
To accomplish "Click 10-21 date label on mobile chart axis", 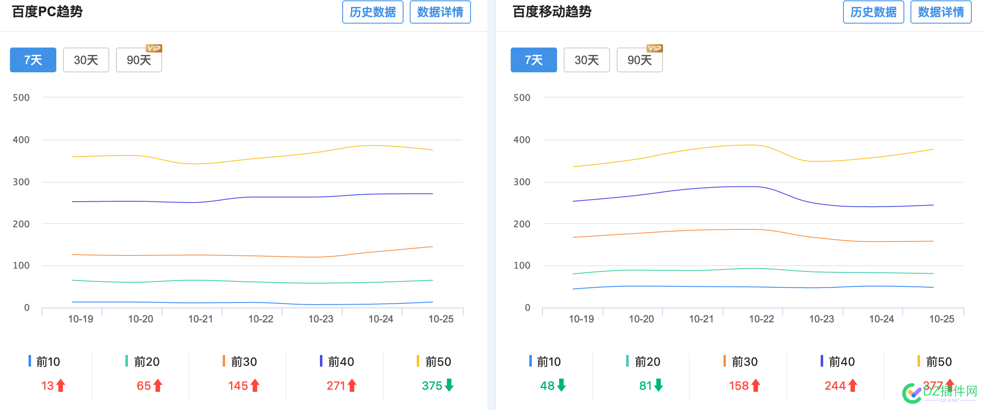I will click(702, 319).
